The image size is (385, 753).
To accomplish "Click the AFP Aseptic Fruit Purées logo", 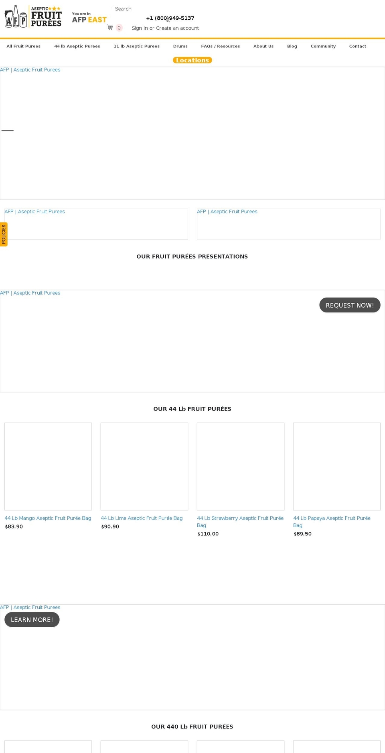I will coord(33,16).
